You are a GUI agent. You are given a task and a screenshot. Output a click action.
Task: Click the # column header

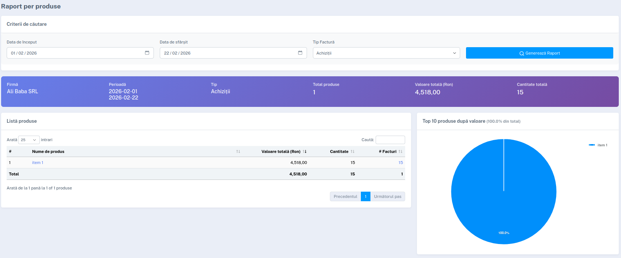click(10, 151)
